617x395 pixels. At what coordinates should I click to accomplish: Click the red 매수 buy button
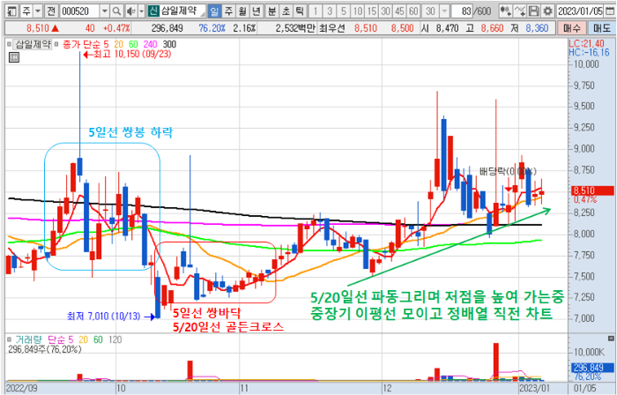click(571, 28)
